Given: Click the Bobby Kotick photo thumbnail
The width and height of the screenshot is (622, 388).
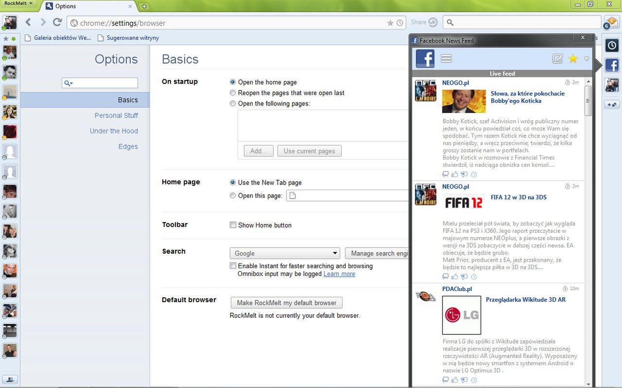Looking at the screenshot, I should pos(464,101).
